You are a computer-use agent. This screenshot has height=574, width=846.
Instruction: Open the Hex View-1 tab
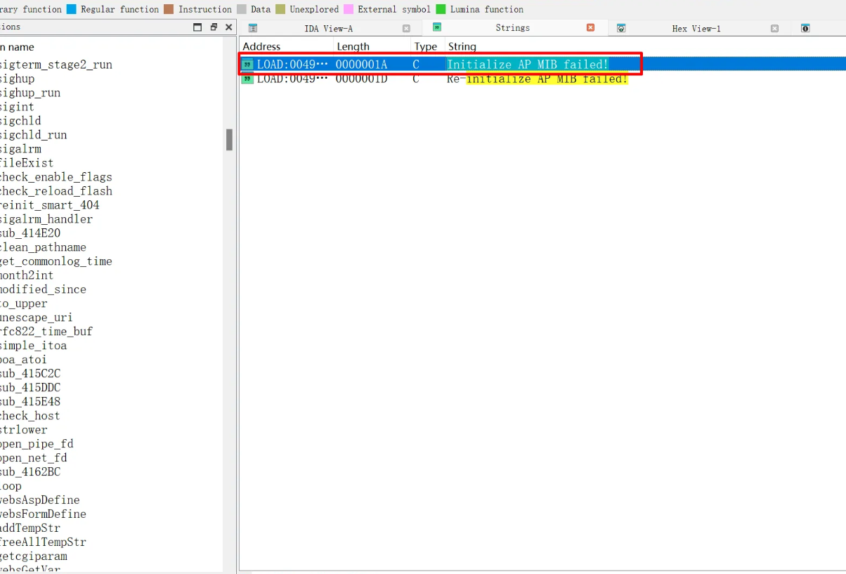click(696, 28)
